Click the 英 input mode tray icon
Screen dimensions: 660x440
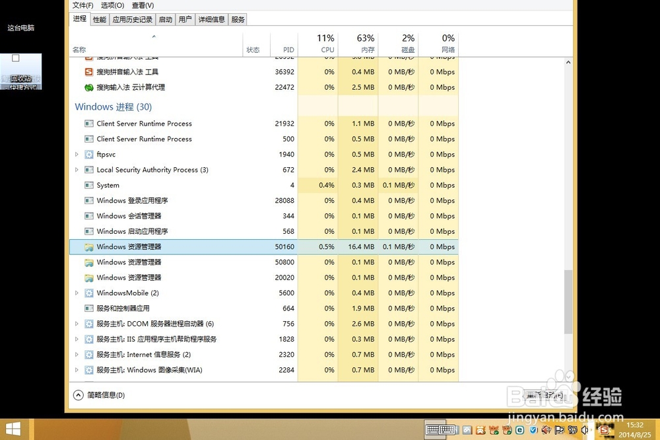480,430
